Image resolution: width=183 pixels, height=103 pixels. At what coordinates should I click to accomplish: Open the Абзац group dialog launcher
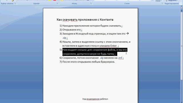click(91, 3)
